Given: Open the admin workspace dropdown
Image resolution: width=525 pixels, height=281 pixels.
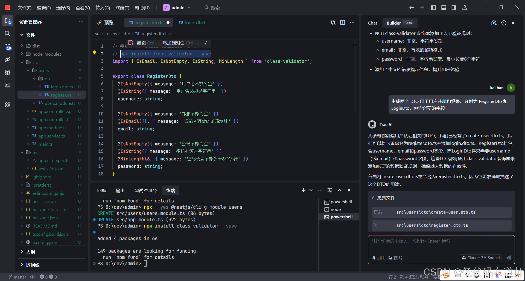Looking at the screenshot, I should pos(177,8).
